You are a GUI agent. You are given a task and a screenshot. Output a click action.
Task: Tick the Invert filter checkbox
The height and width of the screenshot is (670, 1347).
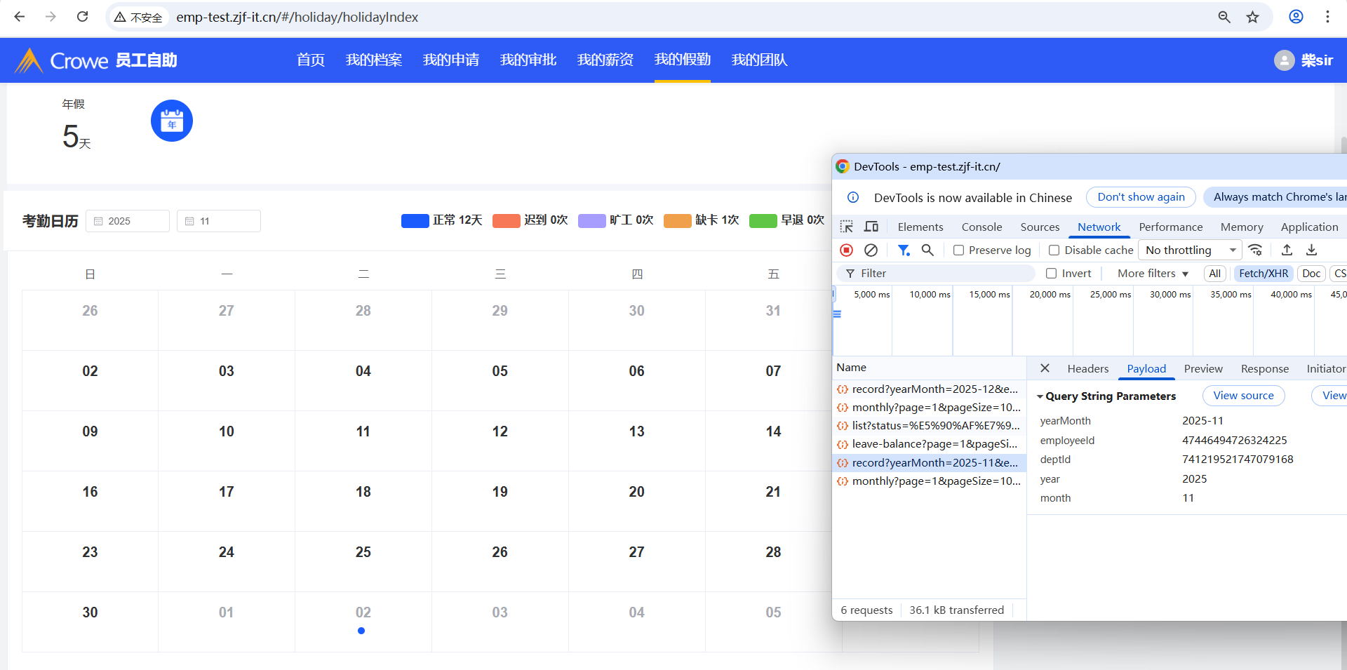(x=1051, y=274)
